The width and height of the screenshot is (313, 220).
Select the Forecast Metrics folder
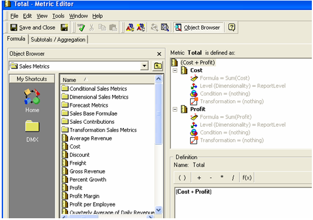click(x=85, y=105)
